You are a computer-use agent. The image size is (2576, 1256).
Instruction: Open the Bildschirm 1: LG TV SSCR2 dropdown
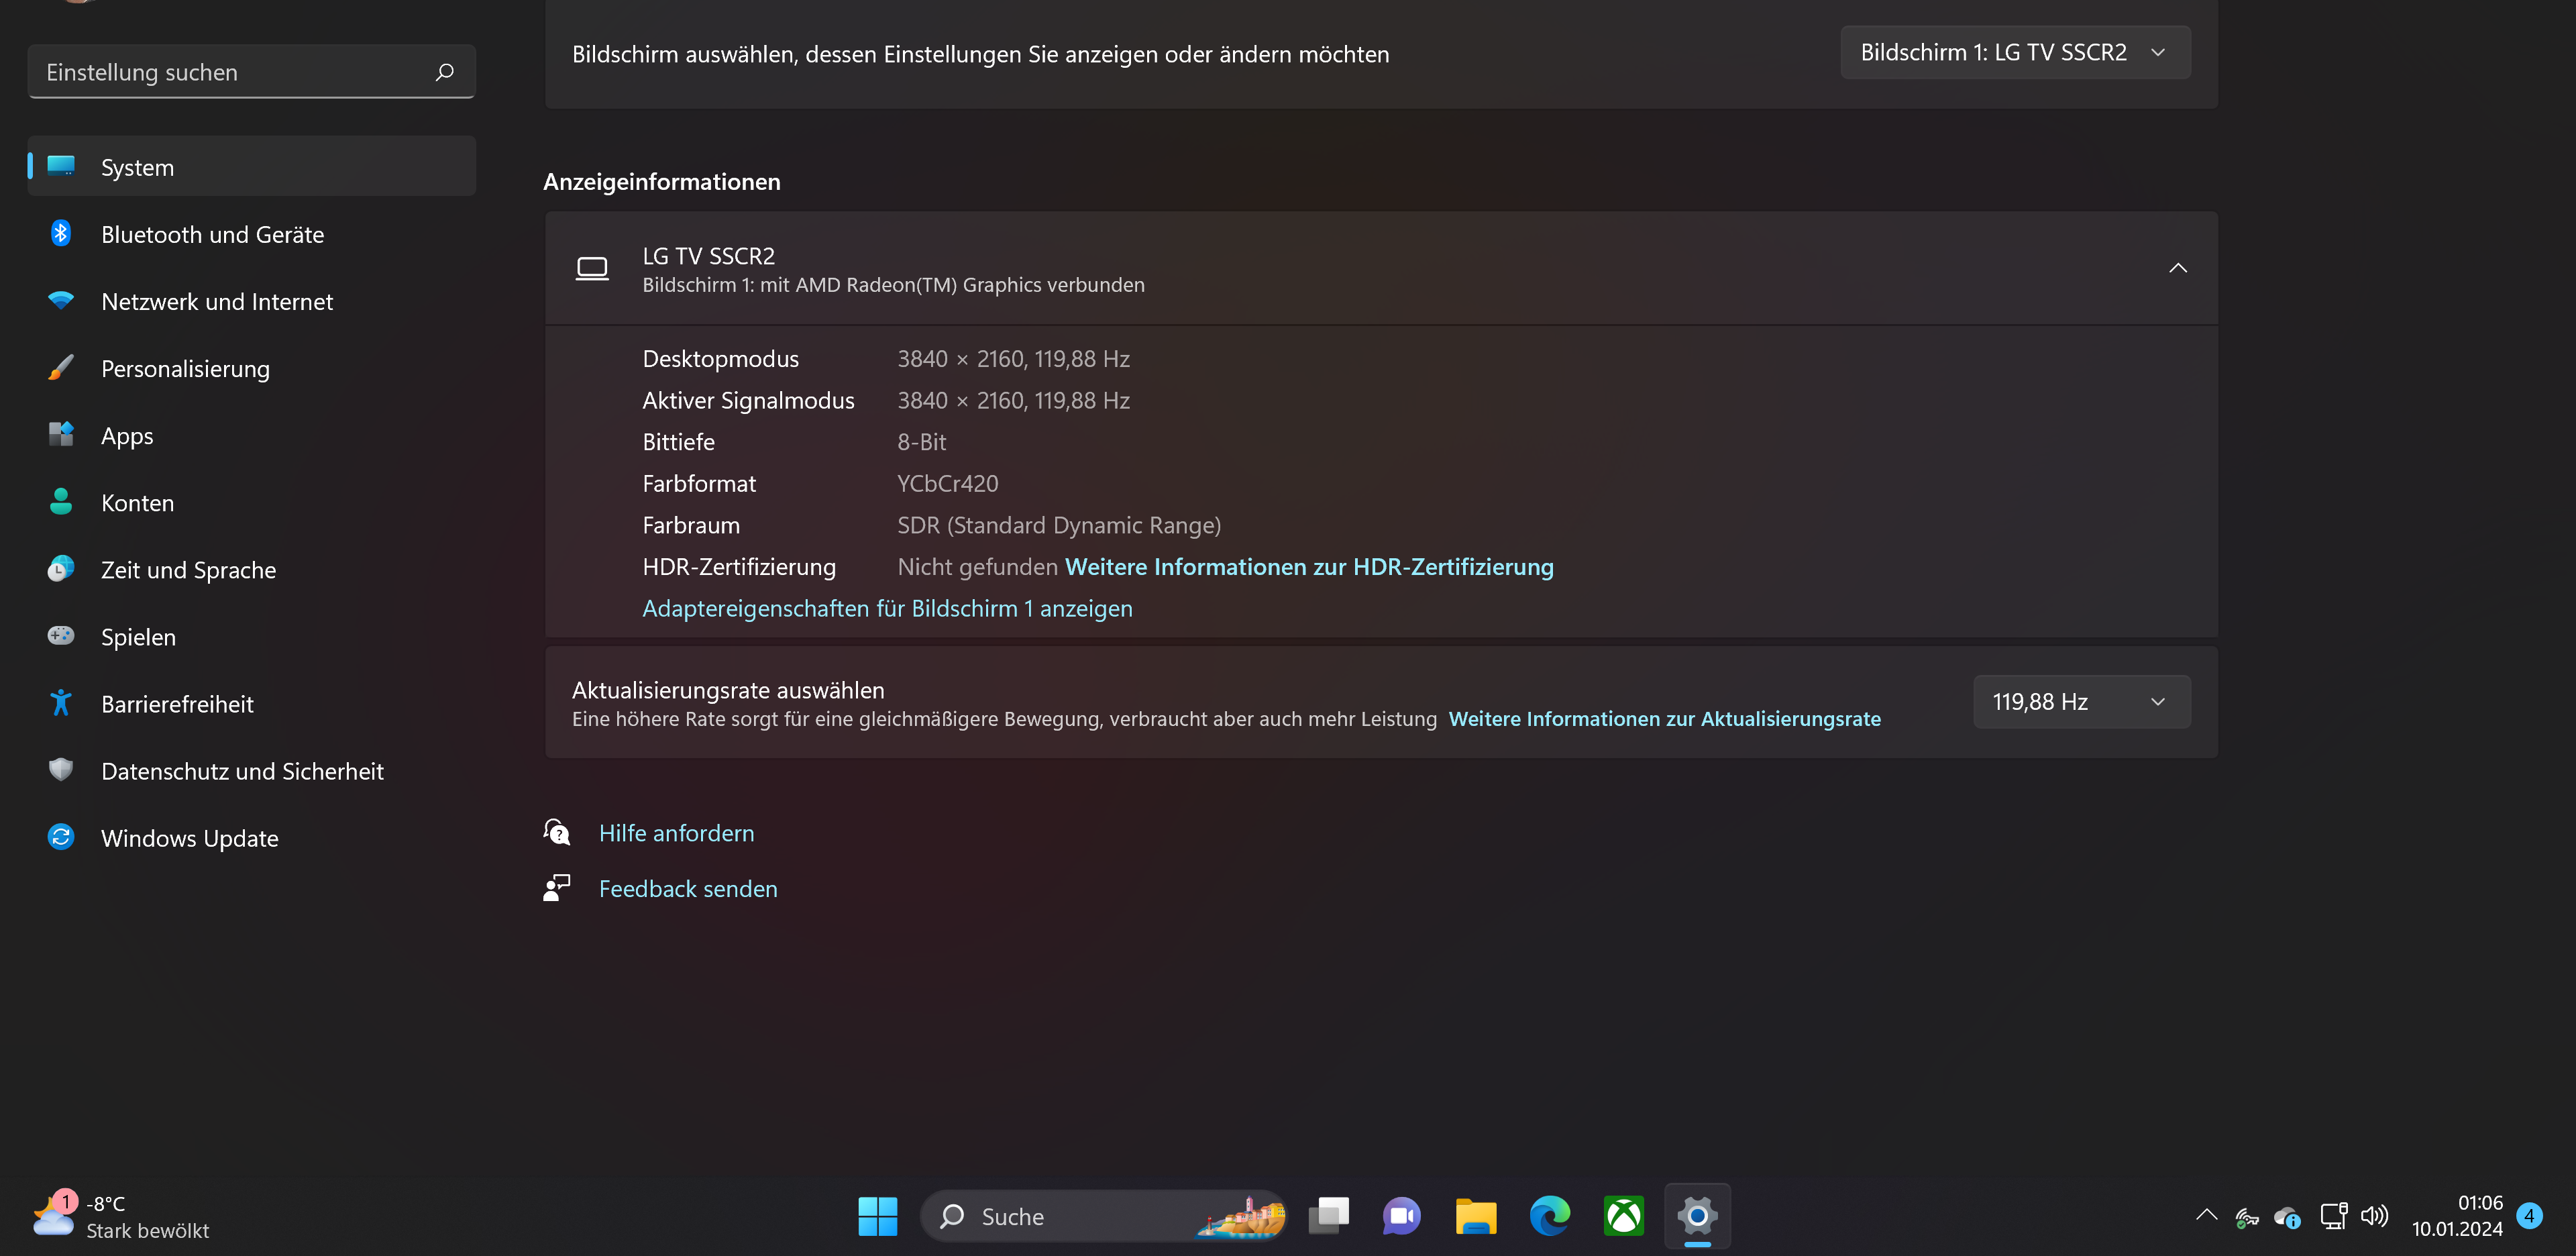click(x=2014, y=52)
